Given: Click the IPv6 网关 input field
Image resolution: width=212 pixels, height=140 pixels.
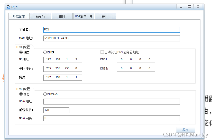Looking at the screenshot, I should coord(112,118).
